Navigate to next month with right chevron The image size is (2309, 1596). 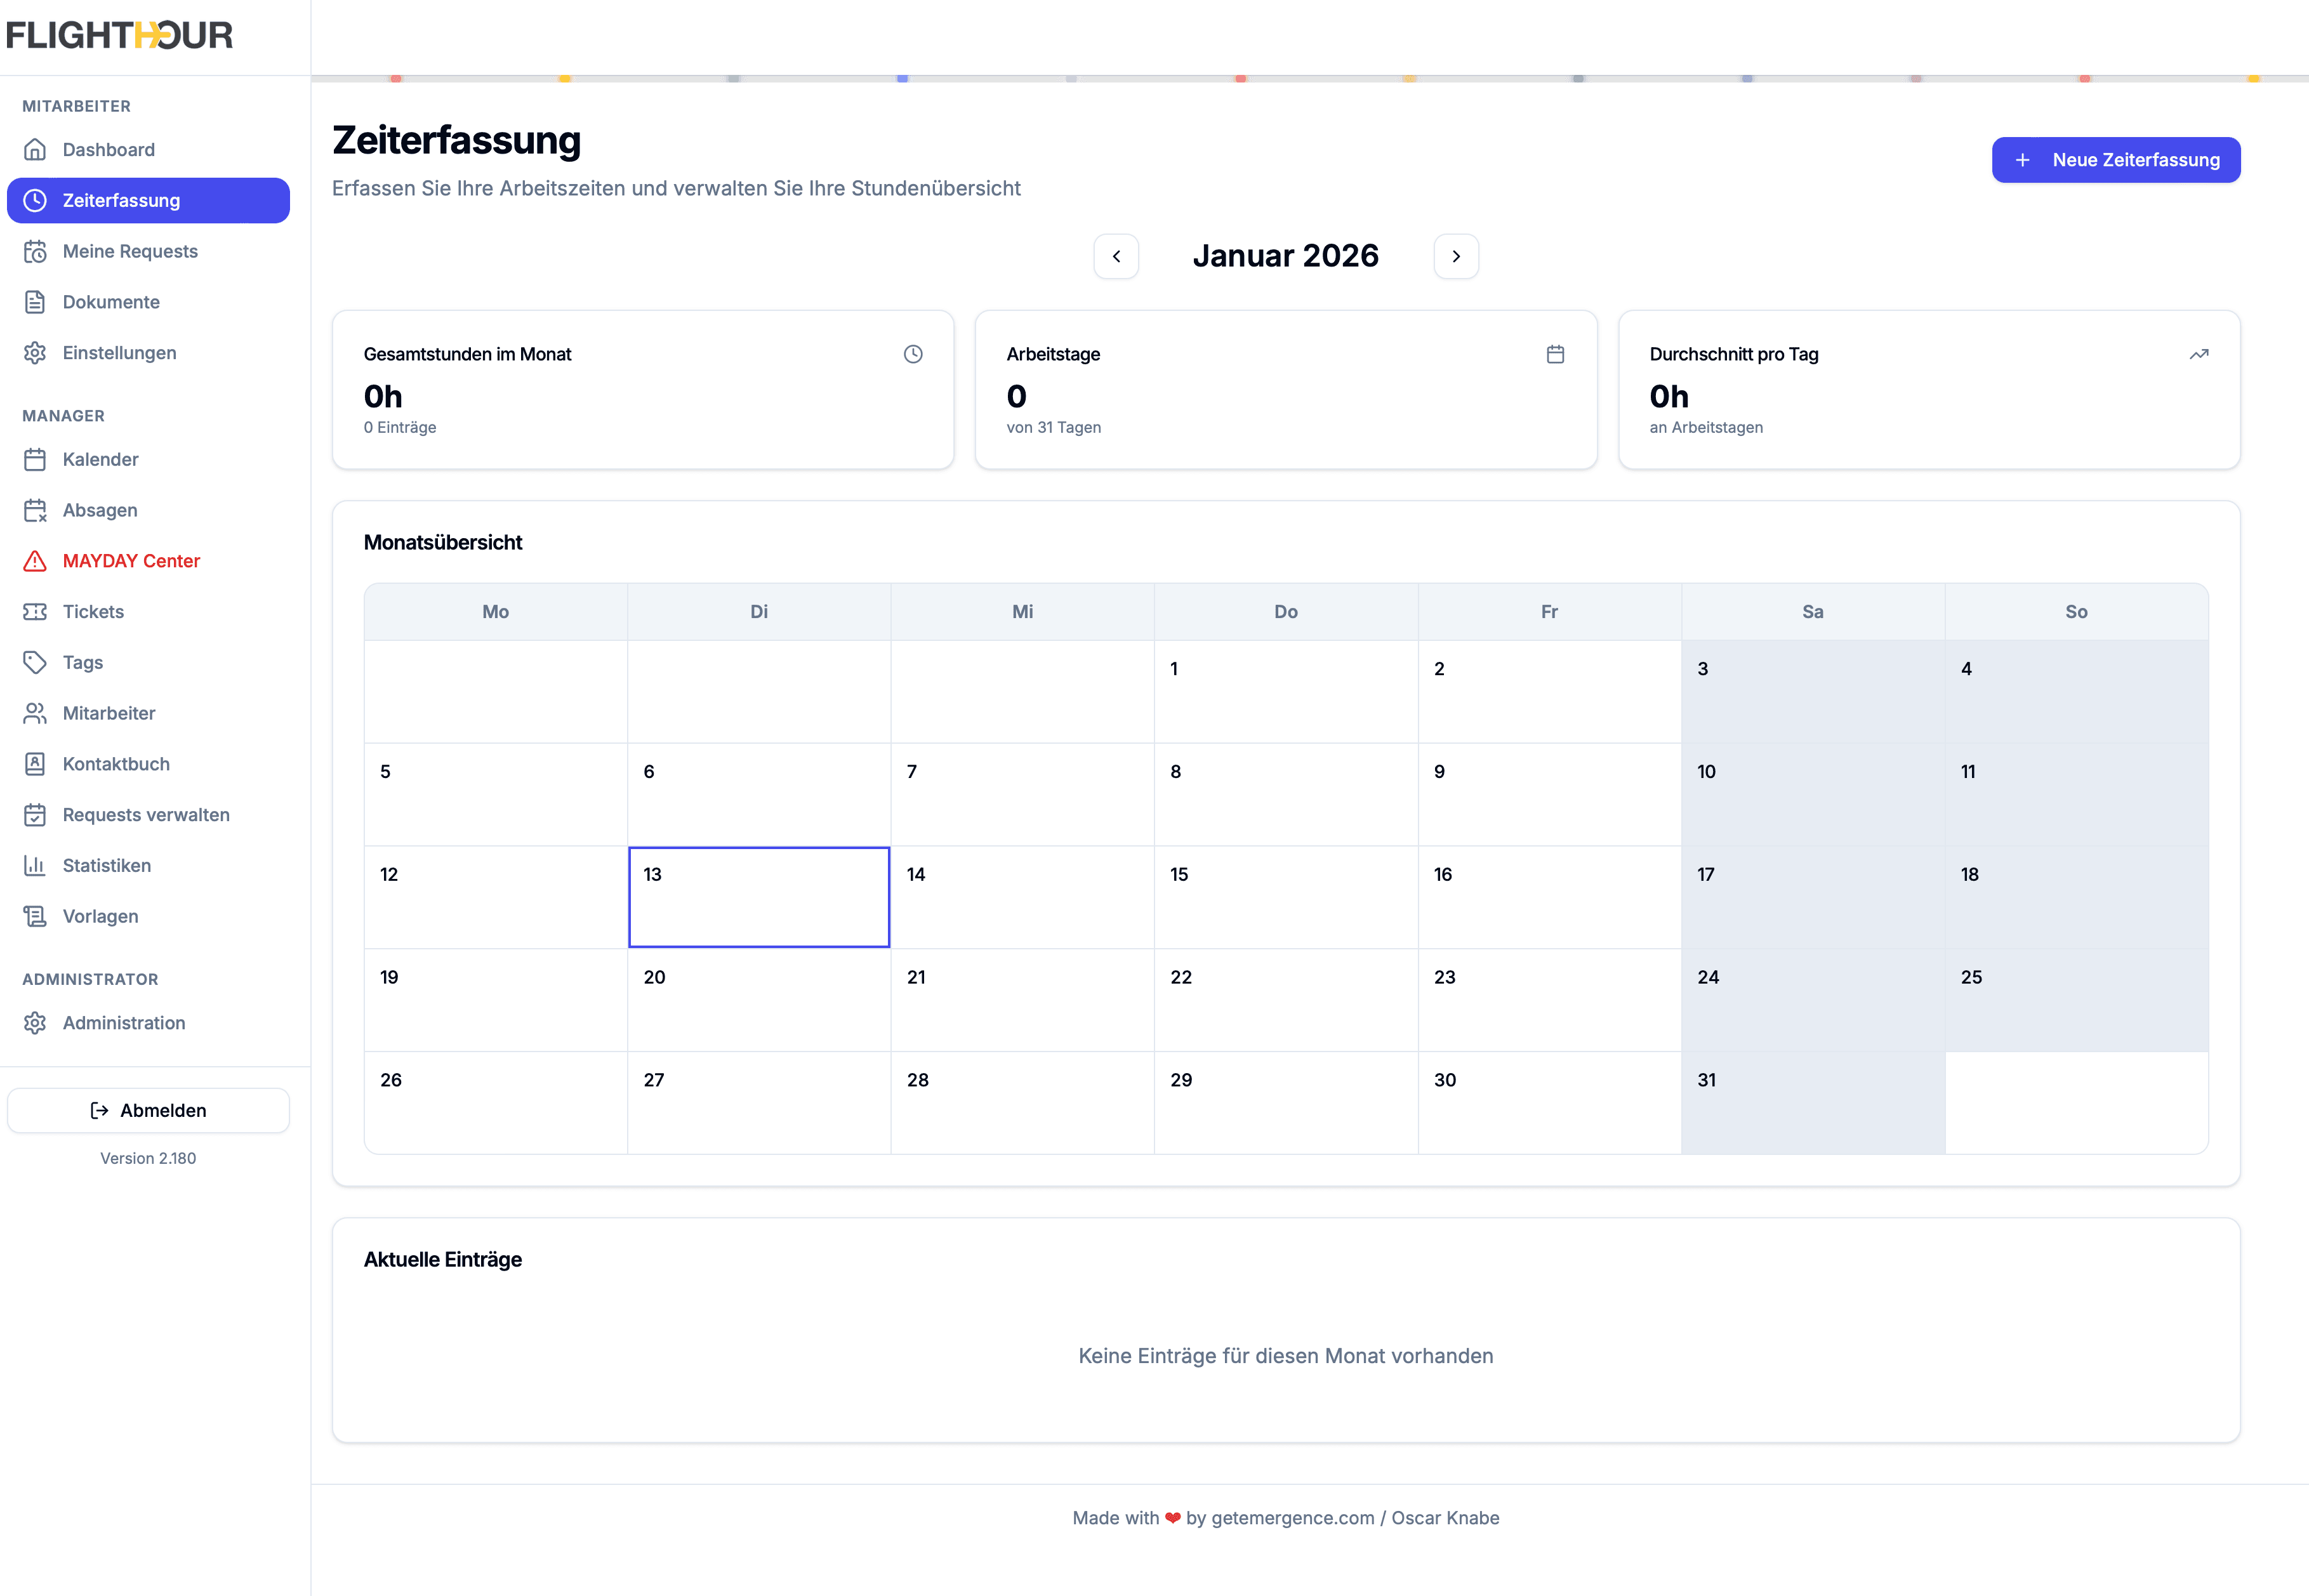click(x=1456, y=256)
